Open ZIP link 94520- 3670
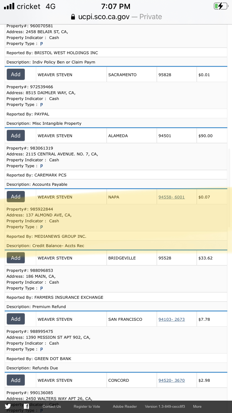The height and width of the screenshot is (413, 232). click(172, 380)
